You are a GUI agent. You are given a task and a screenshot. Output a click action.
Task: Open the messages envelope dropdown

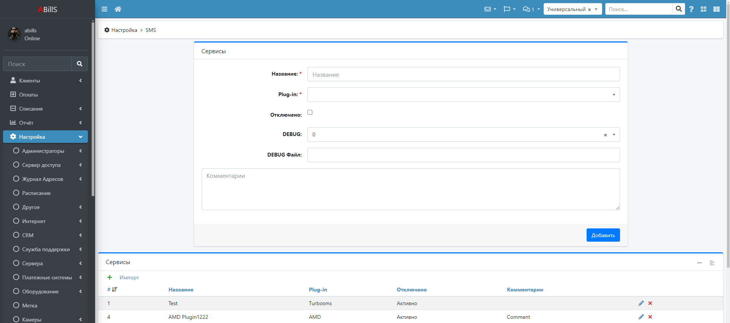(490, 9)
